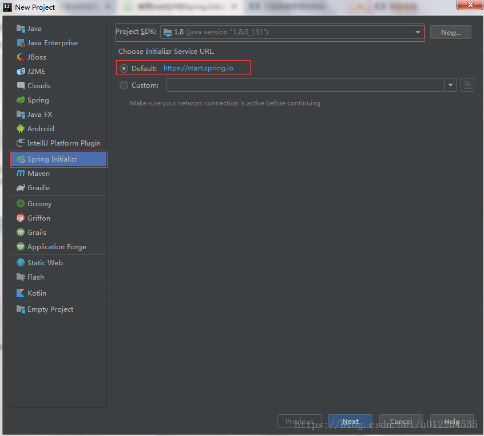Click the Next button
The width and height of the screenshot is (484, 436).
point(350,421)
